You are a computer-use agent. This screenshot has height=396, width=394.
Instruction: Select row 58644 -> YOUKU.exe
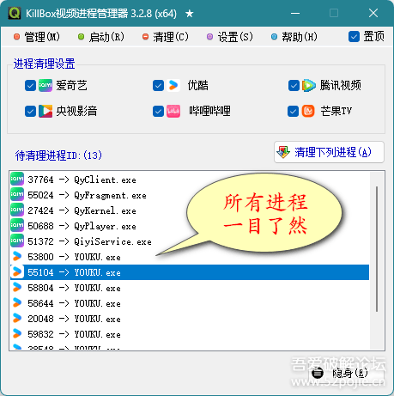(190, 303)
